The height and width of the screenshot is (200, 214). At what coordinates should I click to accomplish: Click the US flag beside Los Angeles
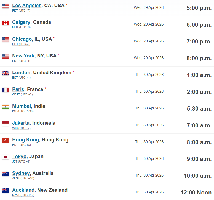click(x=6, y=6)
